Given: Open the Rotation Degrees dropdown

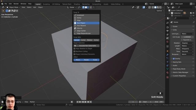Looking at the screenshot, I should [x=187, y=43].
